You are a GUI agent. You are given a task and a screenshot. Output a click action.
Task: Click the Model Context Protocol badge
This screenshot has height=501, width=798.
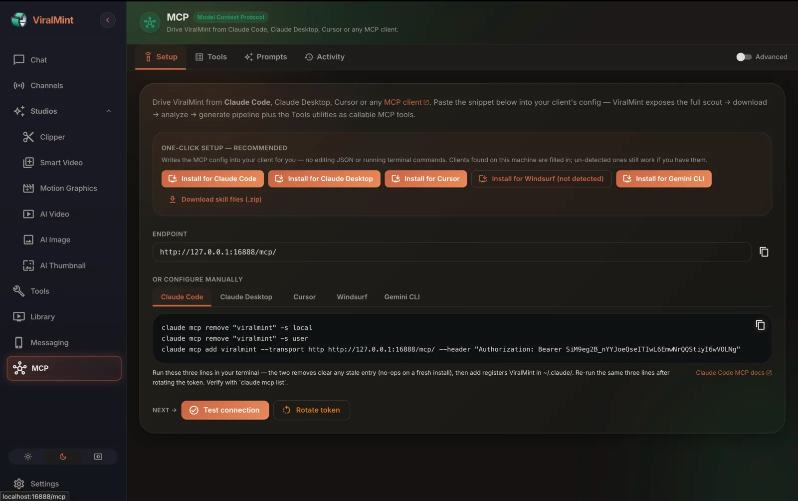click(x=230, y=17)
